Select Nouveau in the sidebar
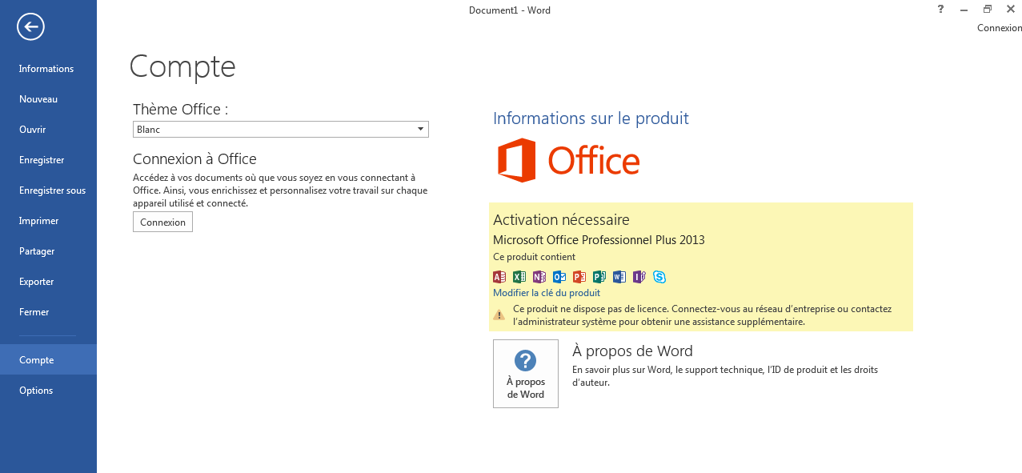This screenshot has width=1022, height=473. pos(48,99)
